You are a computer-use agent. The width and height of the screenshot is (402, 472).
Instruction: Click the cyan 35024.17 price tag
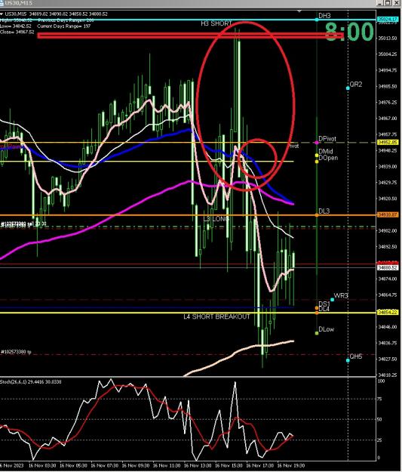click(388, 20)
